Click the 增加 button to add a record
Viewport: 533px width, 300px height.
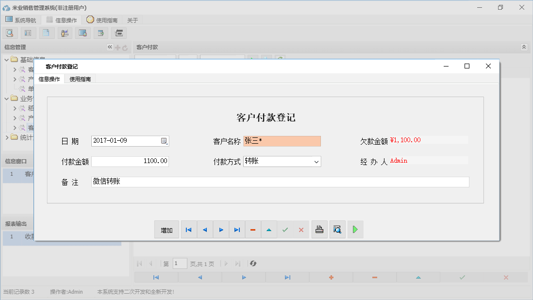pos(167,229)
